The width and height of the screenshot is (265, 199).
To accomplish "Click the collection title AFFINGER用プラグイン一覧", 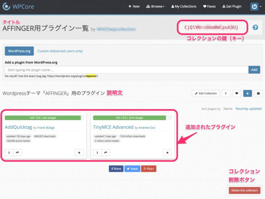I will pos(46,28).
